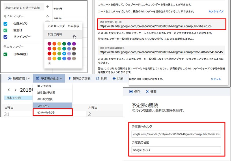
Task: Toggle the 佐藤みどり calendar checkbox
Action: pyautogui.click(x=5, y=24)
